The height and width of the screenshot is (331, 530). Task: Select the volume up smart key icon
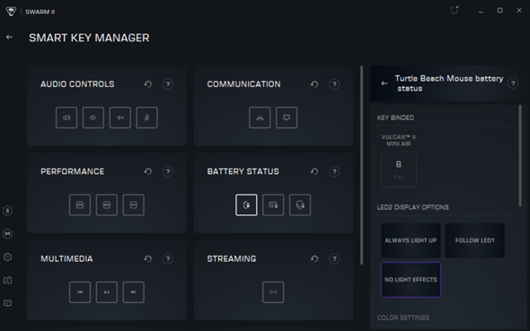point(66,118)
